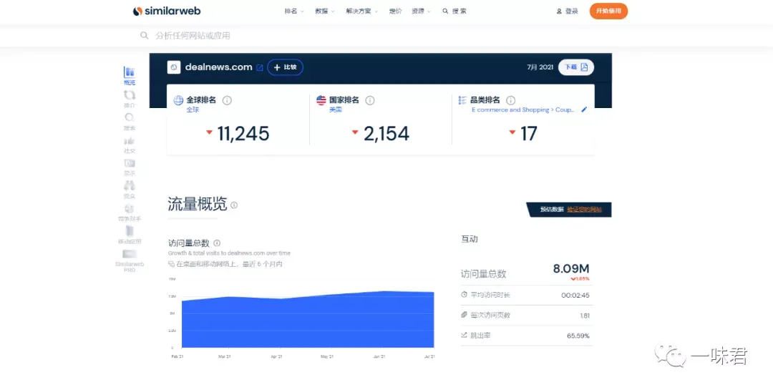Expand the 数据 menu

tap(325, 11)
